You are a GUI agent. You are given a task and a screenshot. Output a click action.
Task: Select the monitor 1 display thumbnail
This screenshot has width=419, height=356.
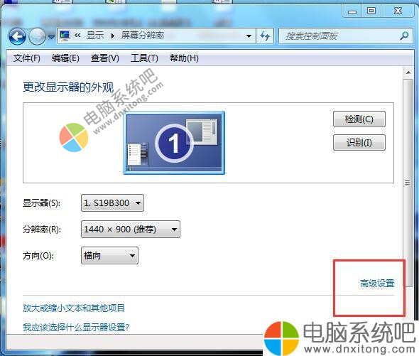click(174, 143)
